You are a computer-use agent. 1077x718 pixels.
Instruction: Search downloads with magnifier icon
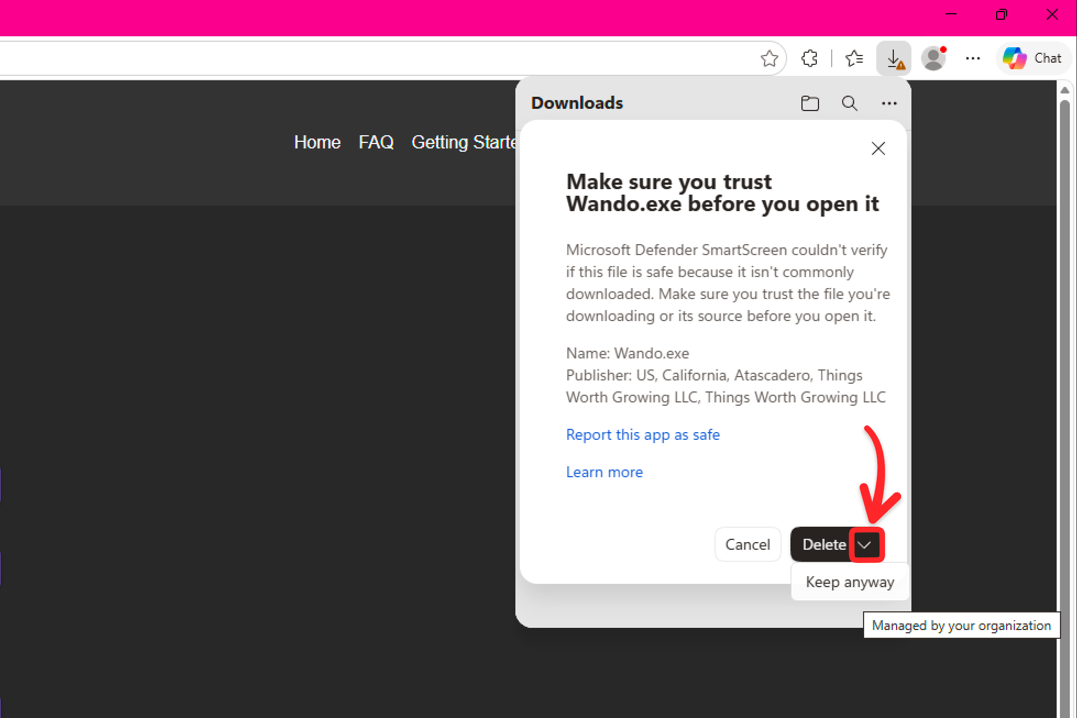pos(849,103)
